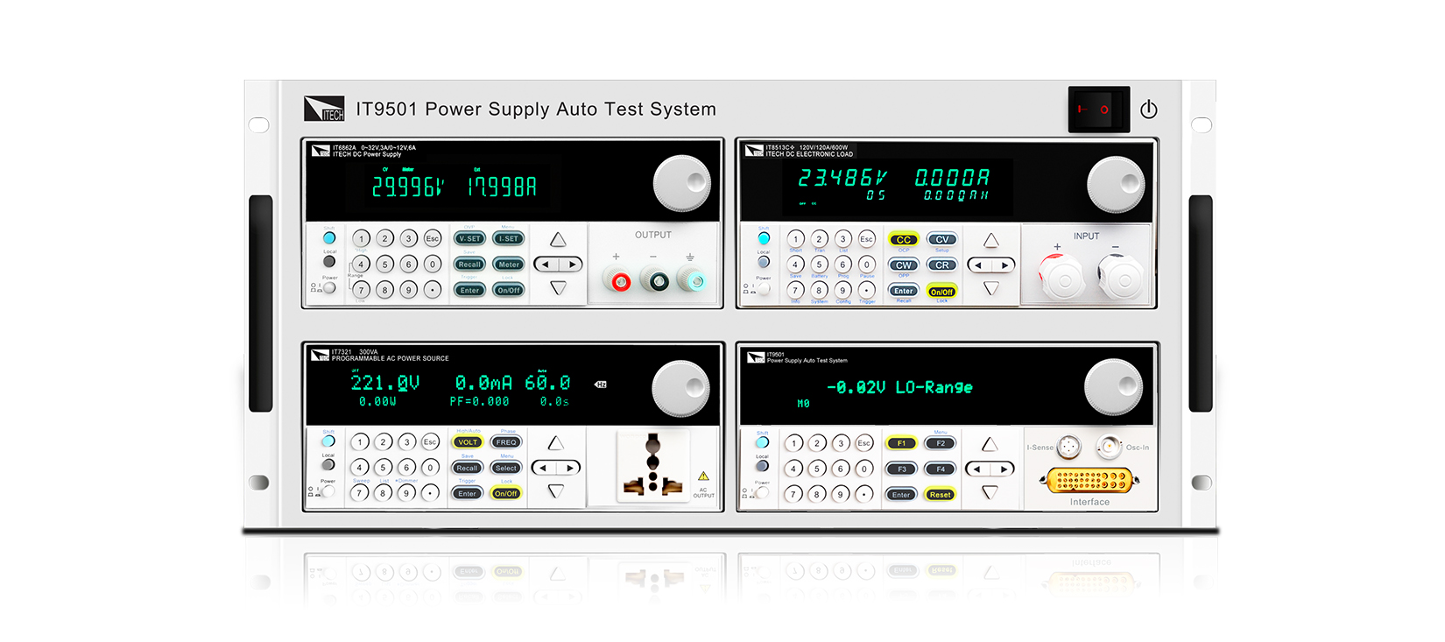
Task: Click the universal AC output socket
Action: click(652, 466)
